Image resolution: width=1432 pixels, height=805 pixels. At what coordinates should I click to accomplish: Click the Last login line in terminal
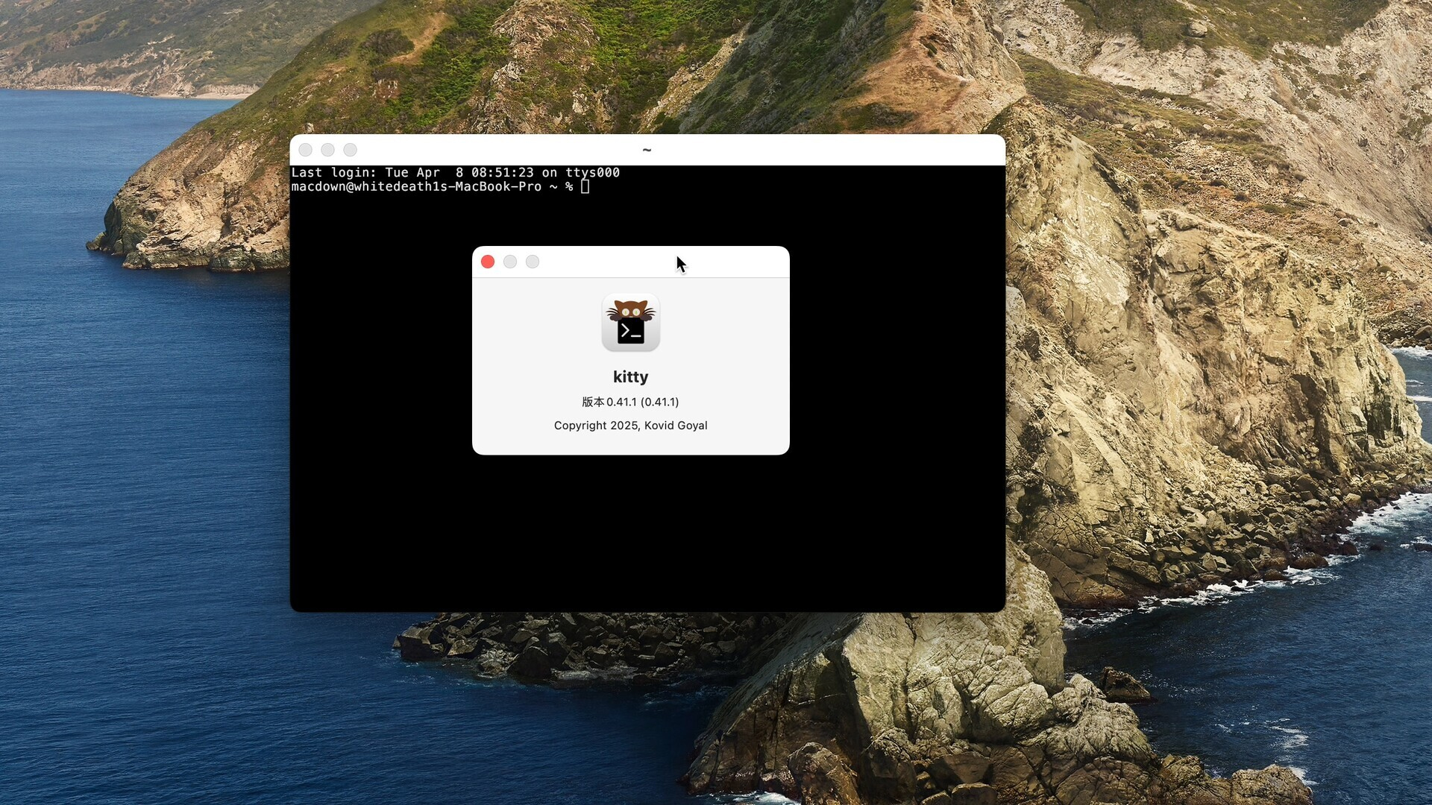(456, 172)
